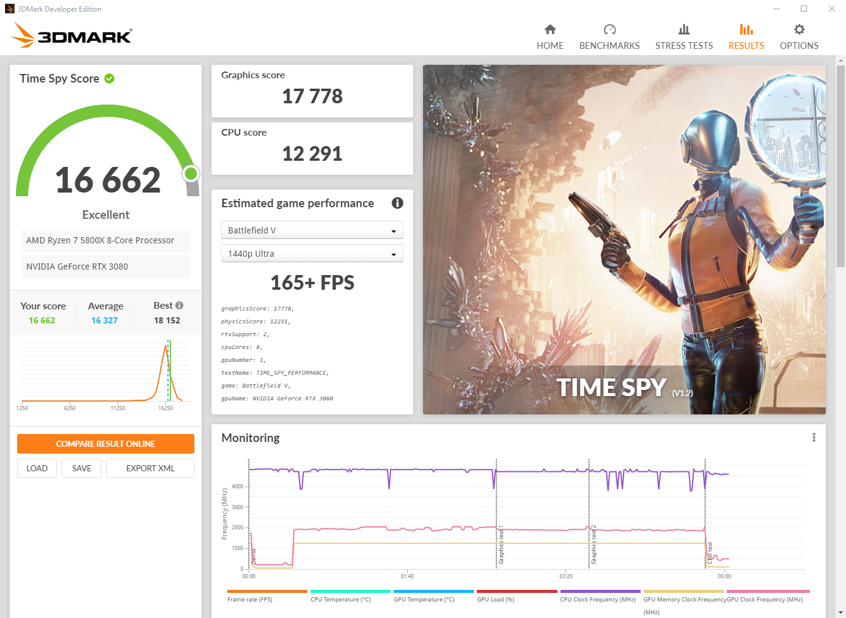The width and height of the screenshot is (846, 618).
Task: Open the Battlefield V game dropdown
Action: pyautogui.click(x=312, y=230)
